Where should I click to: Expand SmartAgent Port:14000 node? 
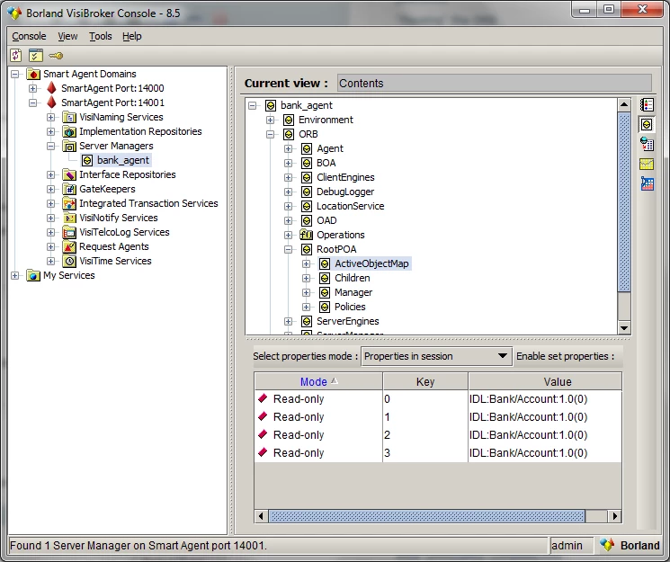pos(33,88)
